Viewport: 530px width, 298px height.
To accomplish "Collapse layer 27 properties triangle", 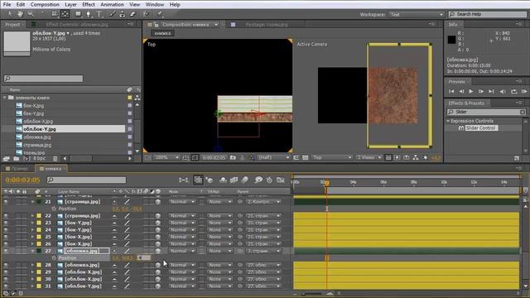I will point(32,251).
